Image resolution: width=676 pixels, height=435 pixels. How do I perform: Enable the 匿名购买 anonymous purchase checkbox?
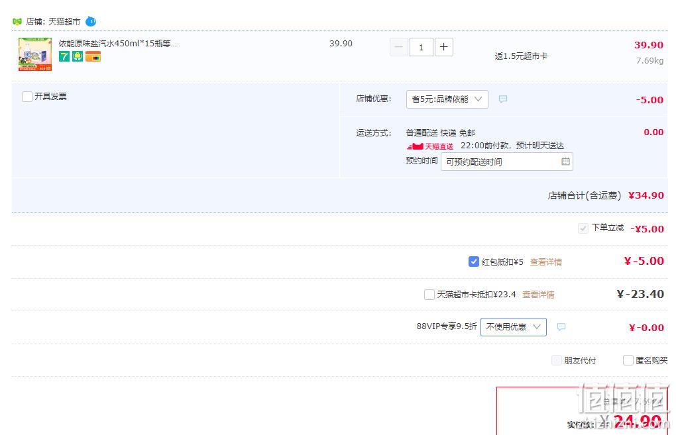(x=628, y=360)
